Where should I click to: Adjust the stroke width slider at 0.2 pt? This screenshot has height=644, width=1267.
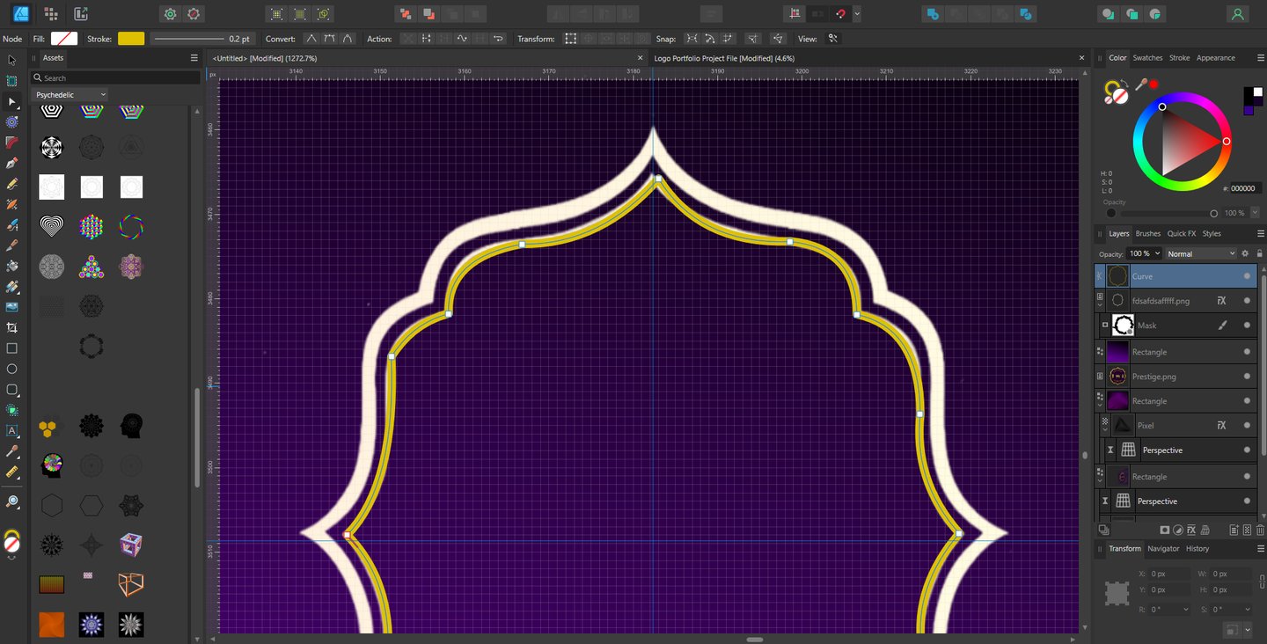click(x=189, y=39)
